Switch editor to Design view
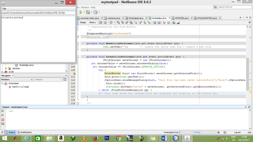 [x=83, y=22]
